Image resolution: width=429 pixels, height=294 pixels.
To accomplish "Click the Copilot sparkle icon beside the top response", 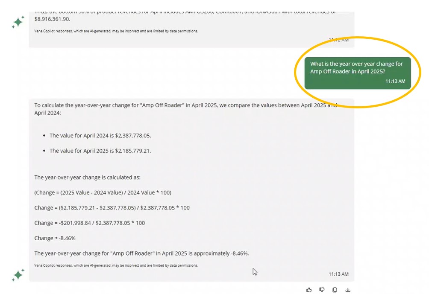I will [18, 22].
